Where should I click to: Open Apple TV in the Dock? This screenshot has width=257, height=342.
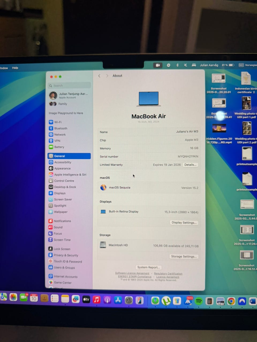coord(86,300)
